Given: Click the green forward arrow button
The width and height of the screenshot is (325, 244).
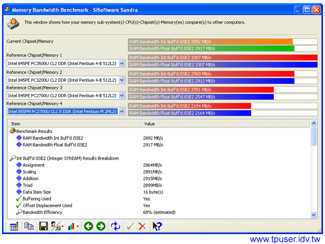Looking at the screenshot, I should pyautogui.click(x=101, y=226).
